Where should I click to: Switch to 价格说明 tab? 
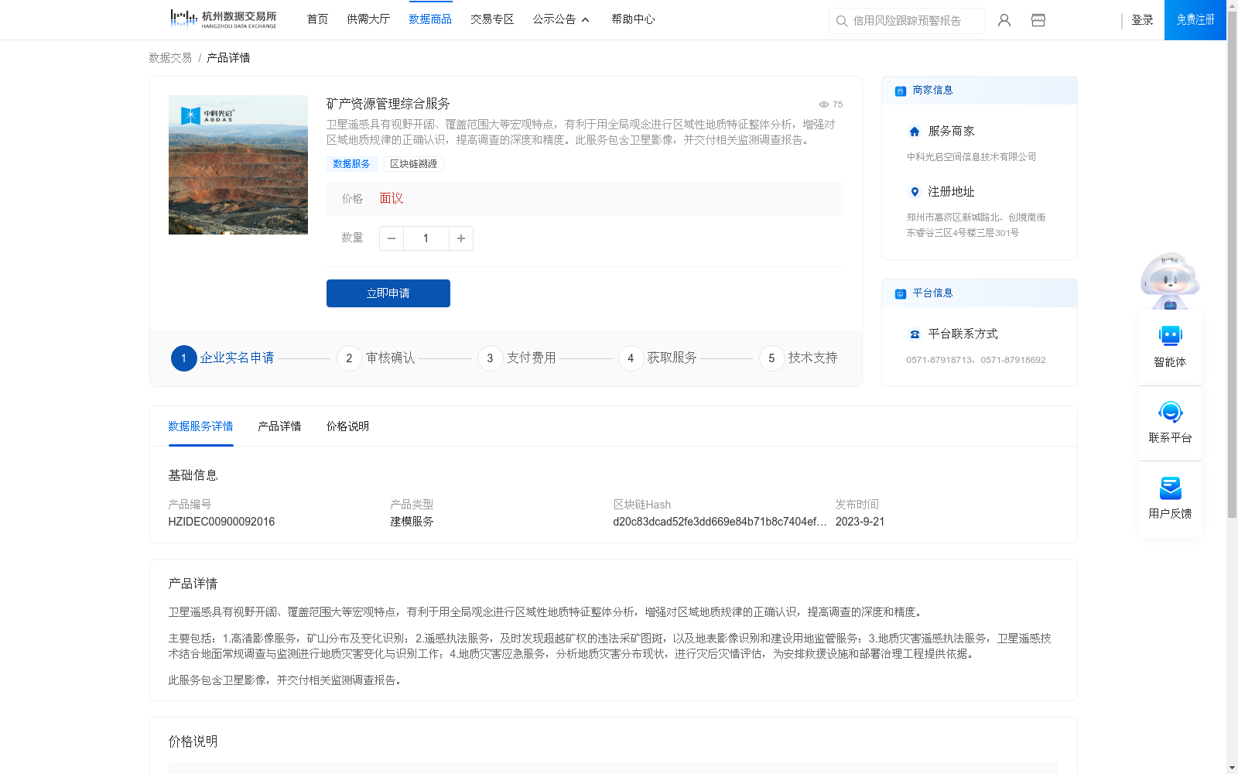(x=347, y=426)
